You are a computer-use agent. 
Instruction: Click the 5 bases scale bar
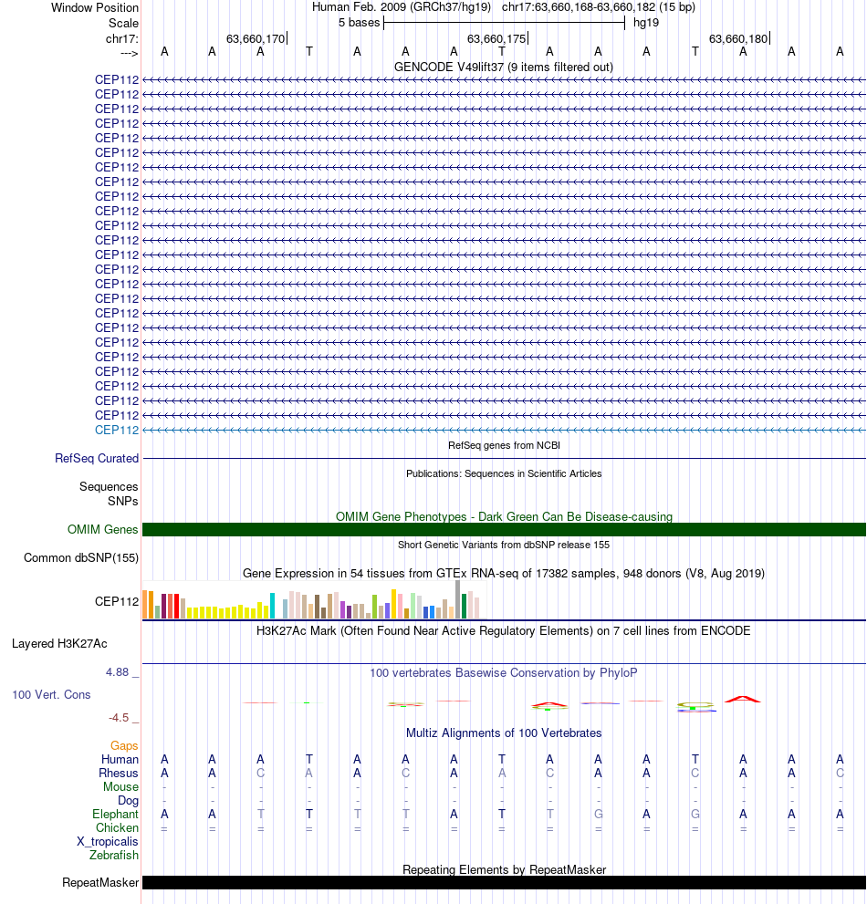(x=504, y=23)
